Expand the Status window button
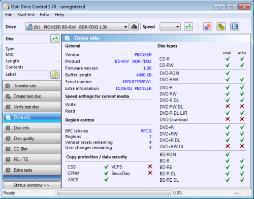254x199 pixels. click(x=32, y=185)
